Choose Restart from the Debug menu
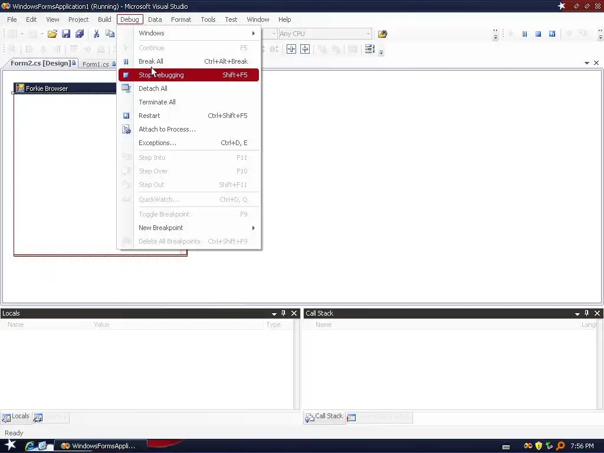 coord(189,116)
